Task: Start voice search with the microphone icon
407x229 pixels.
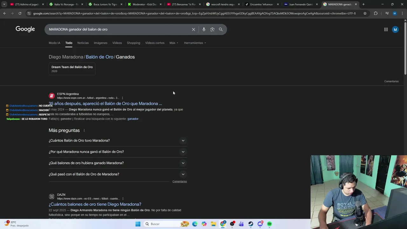Action: point(204,29)
